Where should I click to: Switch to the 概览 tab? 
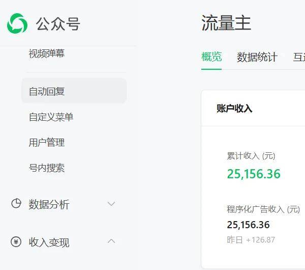pyautogui.click(x=211, y=57)
